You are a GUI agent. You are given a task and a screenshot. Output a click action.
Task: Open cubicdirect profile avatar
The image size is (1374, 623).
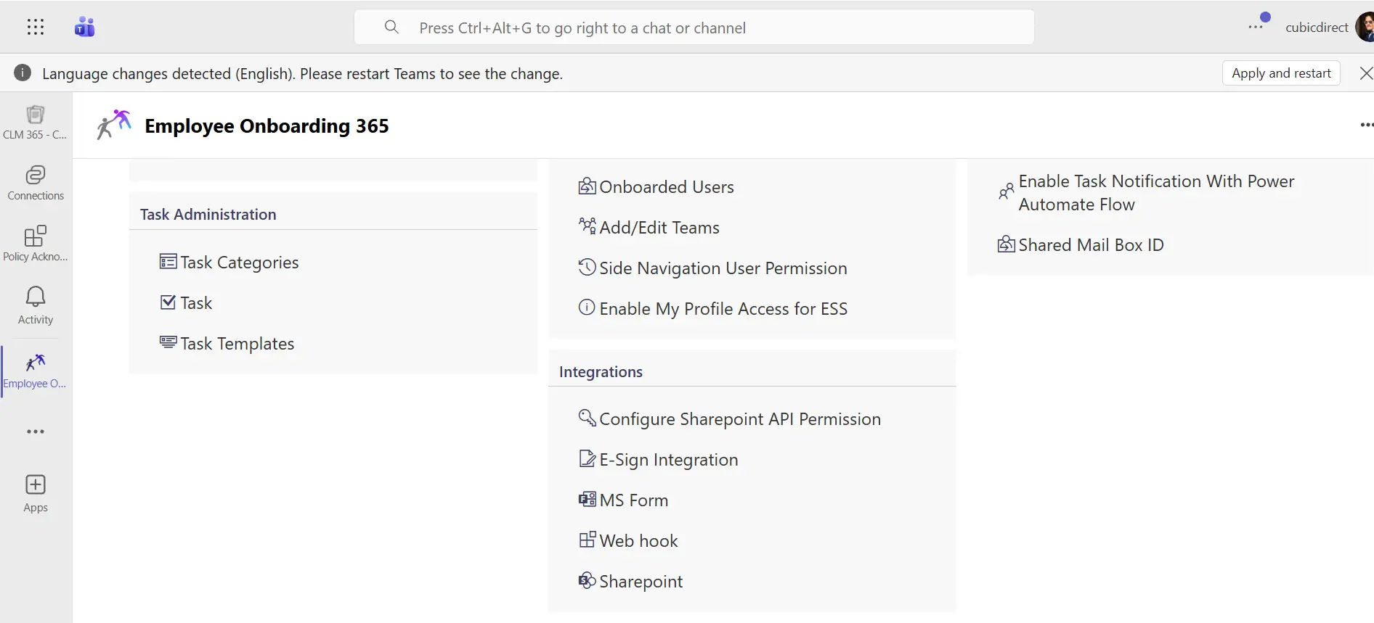[x=1365, y=28]
